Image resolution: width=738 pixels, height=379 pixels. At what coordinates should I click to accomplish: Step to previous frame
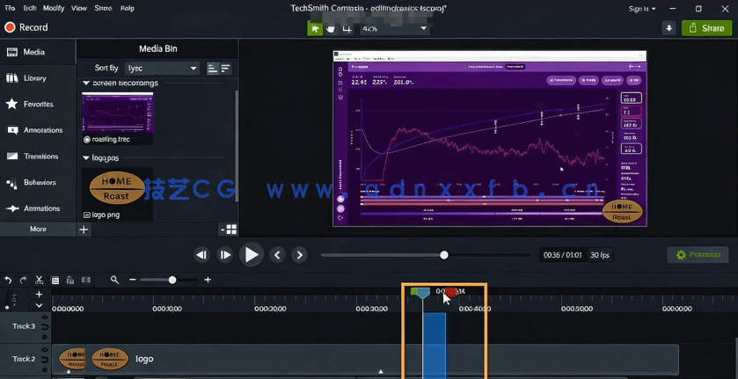point(201,255)
